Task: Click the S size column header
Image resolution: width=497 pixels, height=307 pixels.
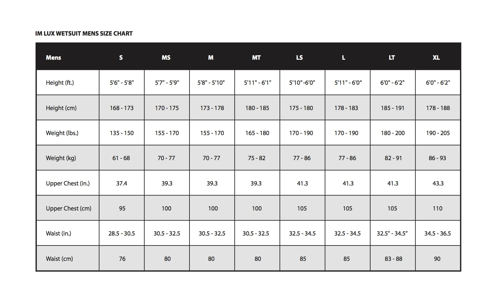Action: [x=121, y=58]
